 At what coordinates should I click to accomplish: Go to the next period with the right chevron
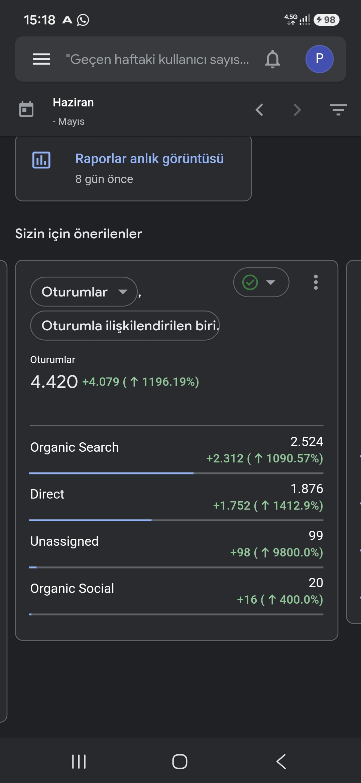[297, 110]
